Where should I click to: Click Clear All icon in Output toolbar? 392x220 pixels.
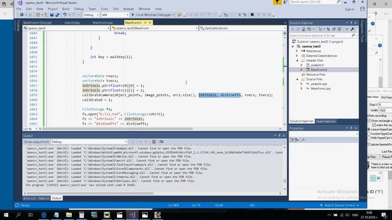pyautogui.click(x=154, y=142)
